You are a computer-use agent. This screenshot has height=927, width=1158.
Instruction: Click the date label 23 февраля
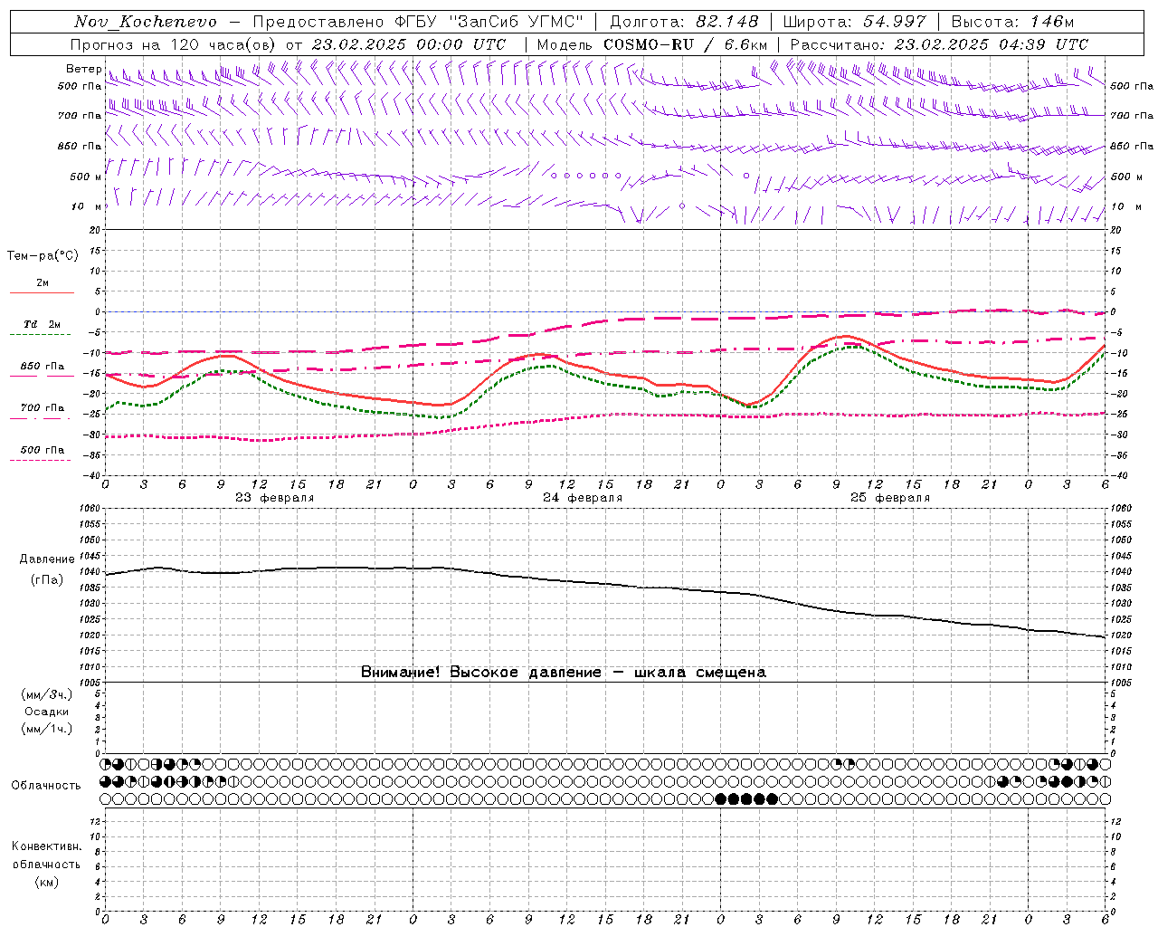click(x=275, y=498)
